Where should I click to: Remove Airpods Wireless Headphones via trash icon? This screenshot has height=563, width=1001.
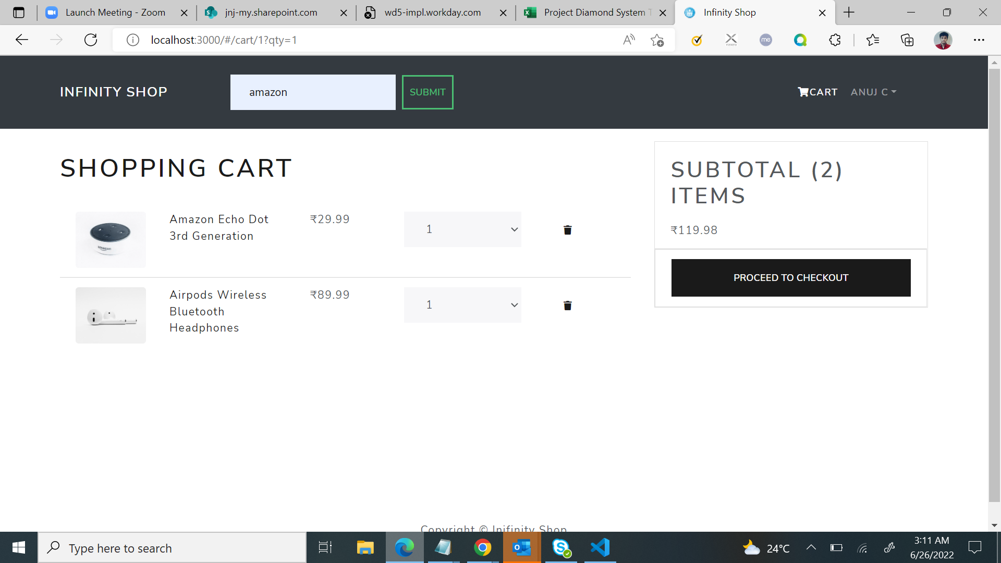pyautogui.click(x=567, y=305)
